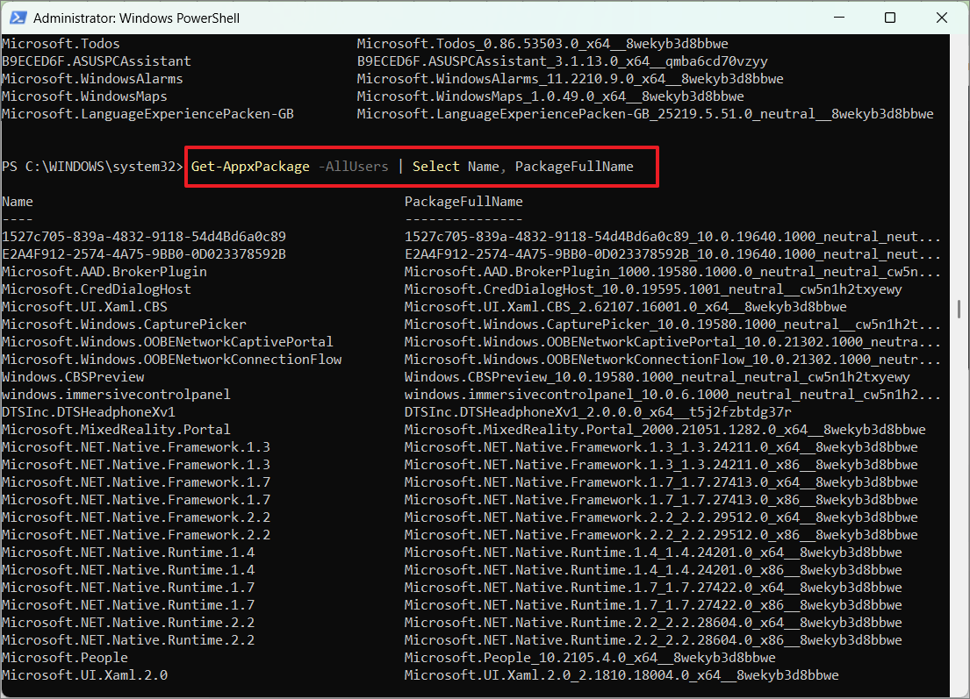The width and height of the screenshot is (970, 699).
Task: Click the Get-AppxPackage command text
Action: tap(250, 167)
